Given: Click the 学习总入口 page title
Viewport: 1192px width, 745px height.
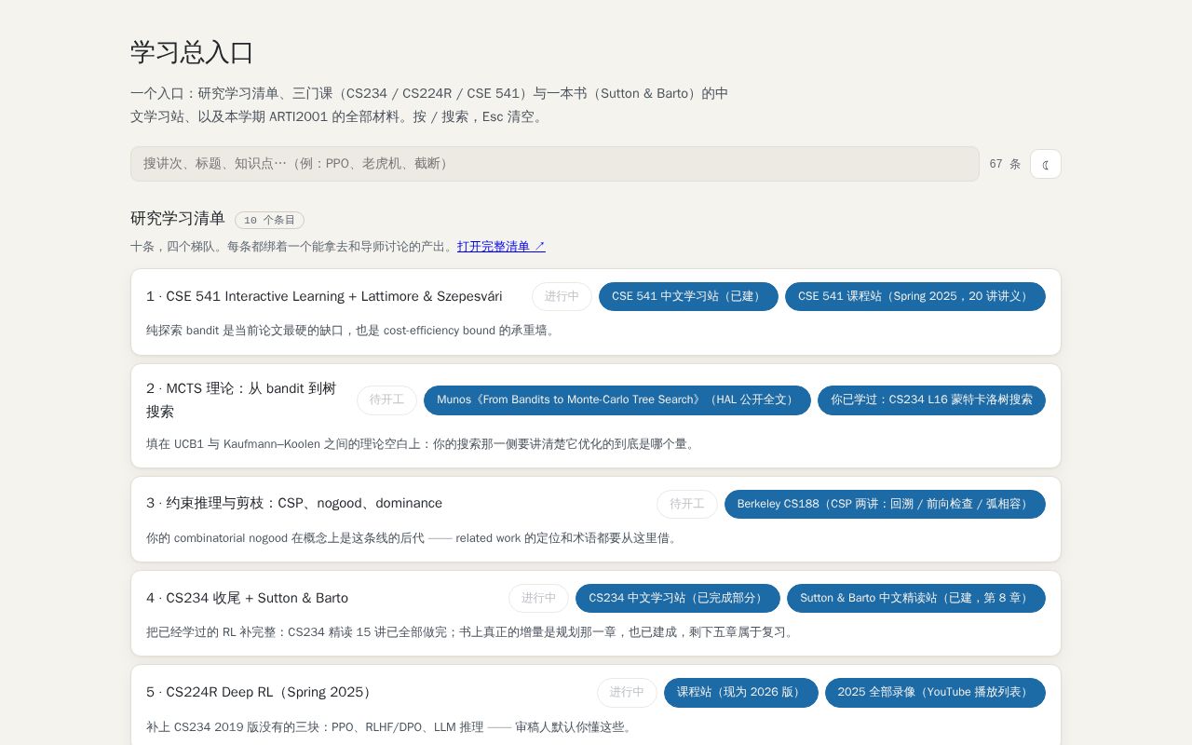Looking at the screenshot, I should point(192,52).
